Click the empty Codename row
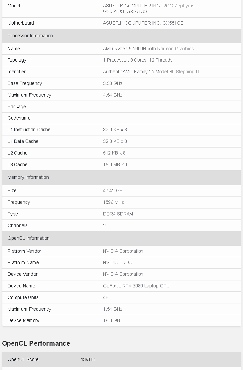 click(122, 118)
